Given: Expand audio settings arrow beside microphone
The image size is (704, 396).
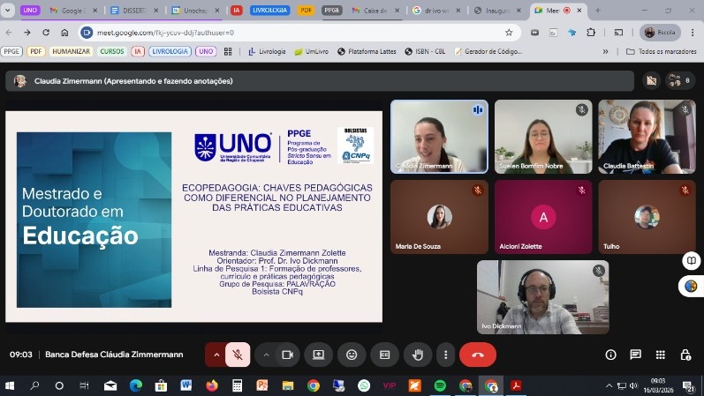Looking at the screenshot, I should (216, 355).
